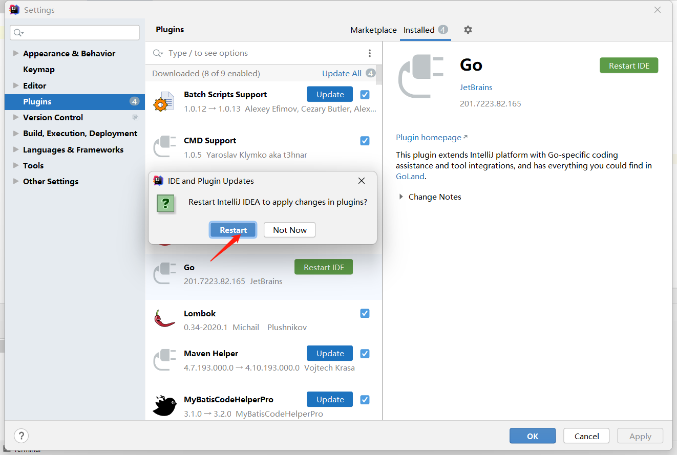Click the plugin settings gear icon

(x=468, y=30)
